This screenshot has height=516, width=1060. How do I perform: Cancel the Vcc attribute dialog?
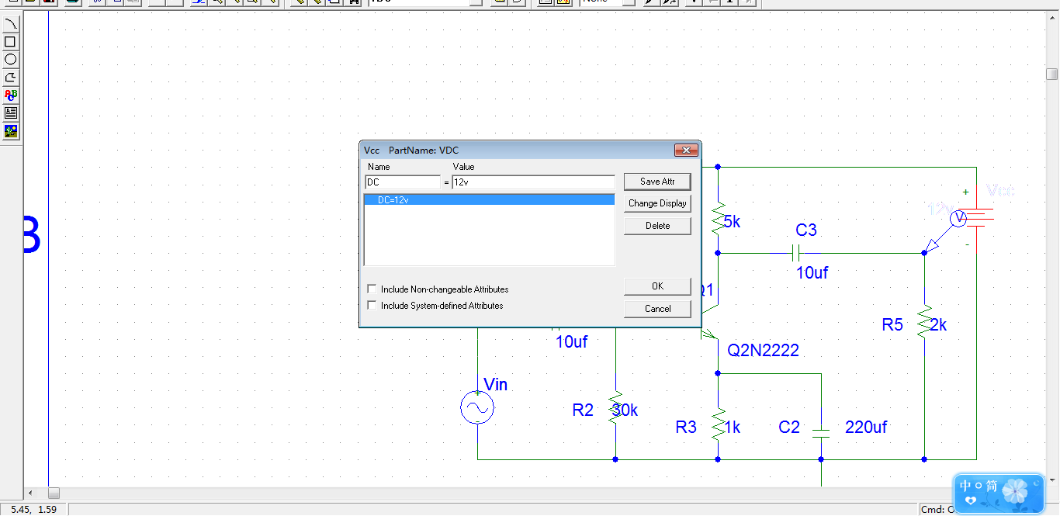pos(657,309)
